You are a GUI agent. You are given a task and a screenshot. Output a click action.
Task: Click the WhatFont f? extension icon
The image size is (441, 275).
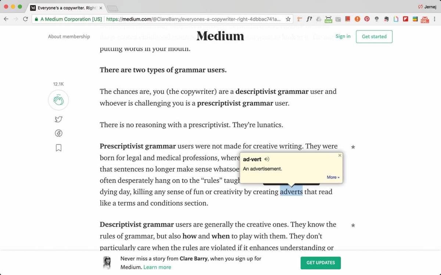tap(309, 19)
